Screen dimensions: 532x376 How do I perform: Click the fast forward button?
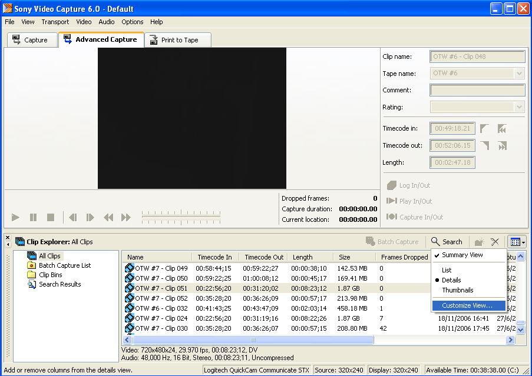(x=125, y=218)
